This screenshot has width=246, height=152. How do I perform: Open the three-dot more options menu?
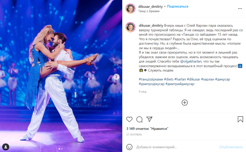click(x=240, y=9)
